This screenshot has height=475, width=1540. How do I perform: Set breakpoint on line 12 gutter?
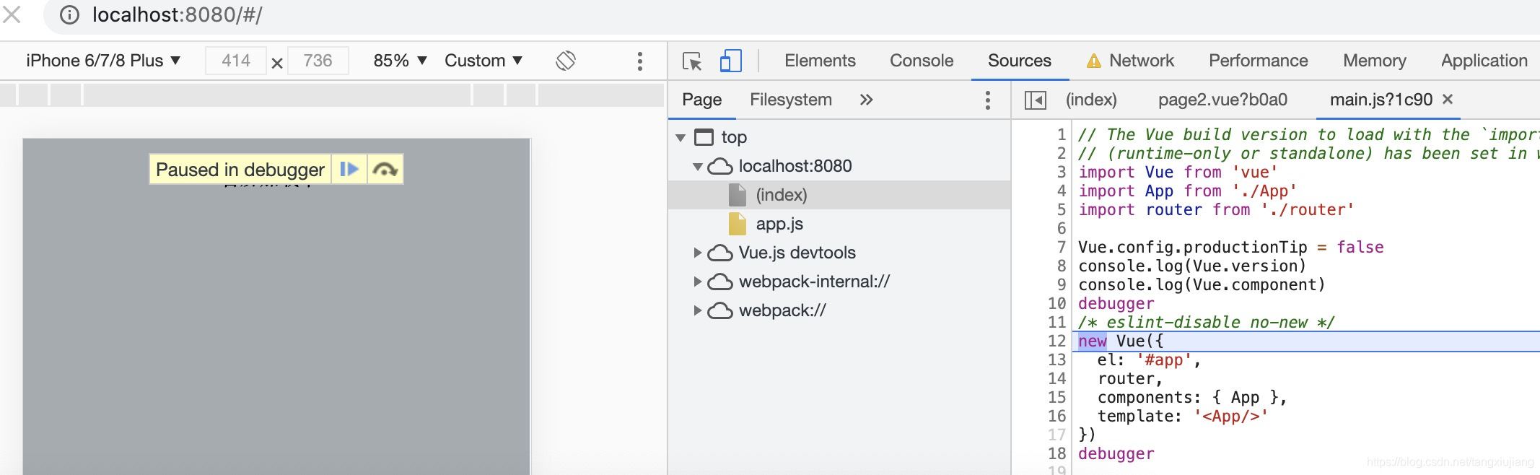[x=1056, y=341]
